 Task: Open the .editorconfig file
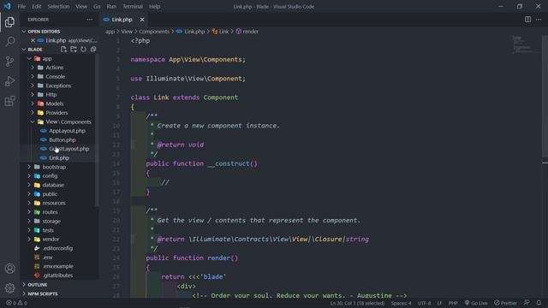pyautogui.click(x=57, y=248)
